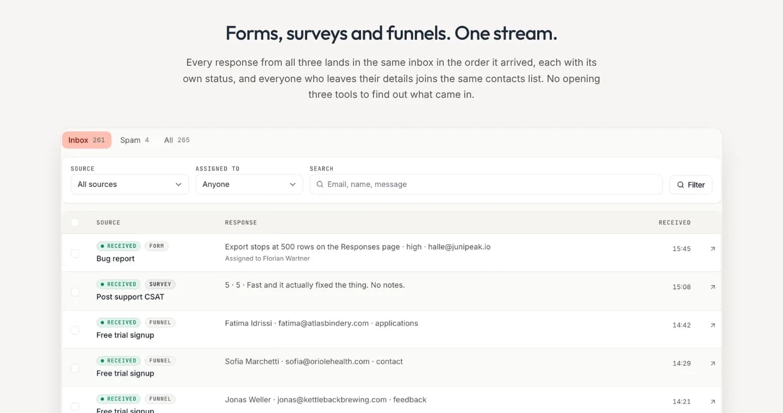Open the Fatima Idrissi row arrow icon

pyautogui.click(x=713, y=325)
